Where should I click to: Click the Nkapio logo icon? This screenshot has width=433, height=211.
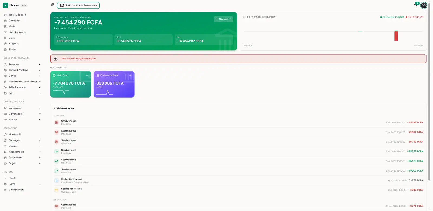(5, 5)
